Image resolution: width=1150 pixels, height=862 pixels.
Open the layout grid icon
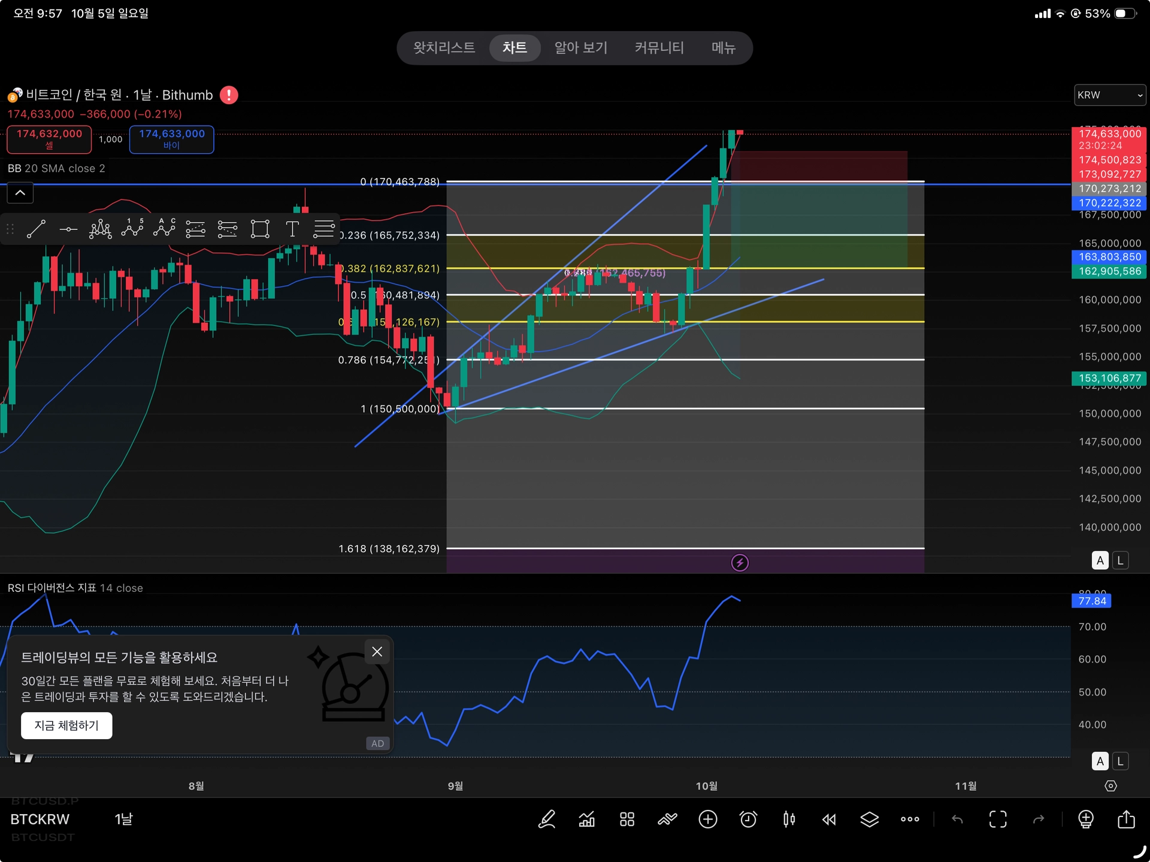point(627,819)
